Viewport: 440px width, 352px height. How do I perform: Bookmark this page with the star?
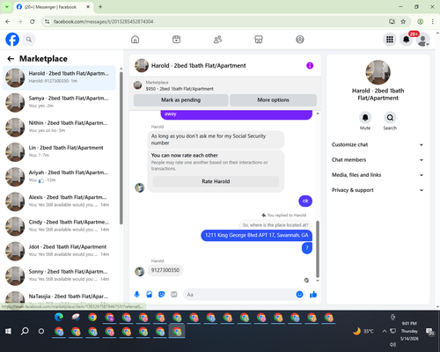click(403, 21)
